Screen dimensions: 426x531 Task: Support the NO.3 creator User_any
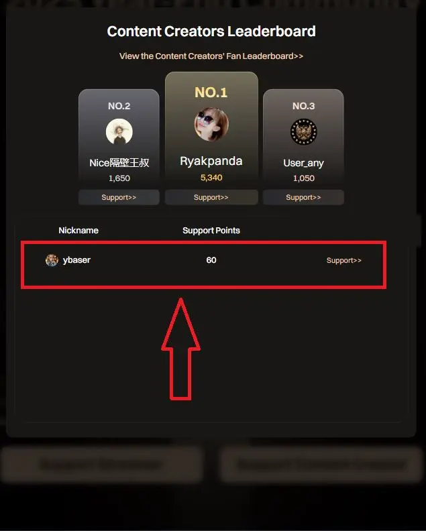(303, 197)
